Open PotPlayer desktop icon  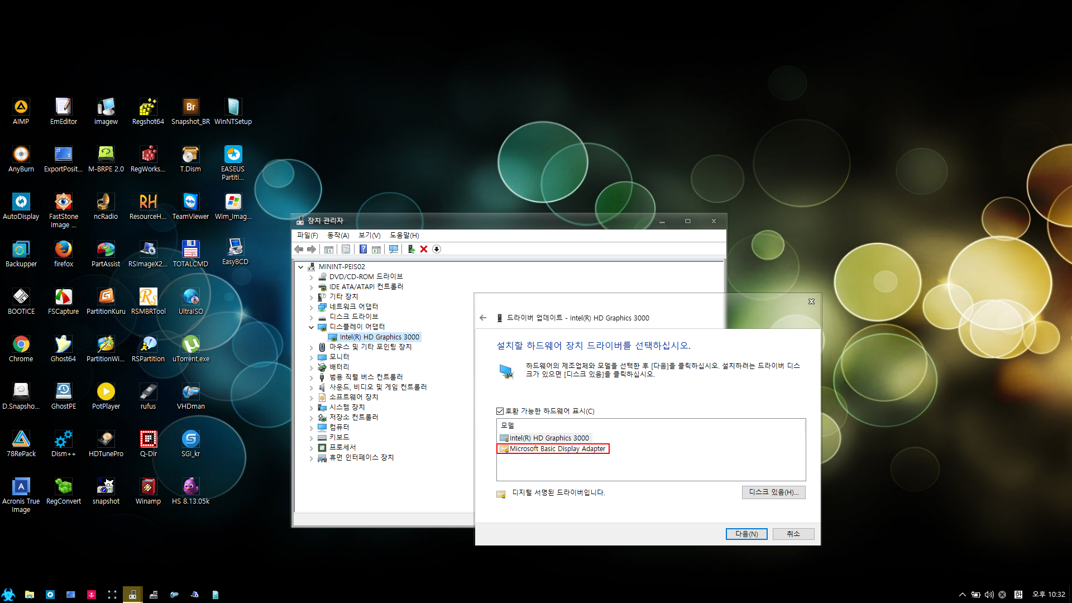pyautogui.click(x=106, y=396)
